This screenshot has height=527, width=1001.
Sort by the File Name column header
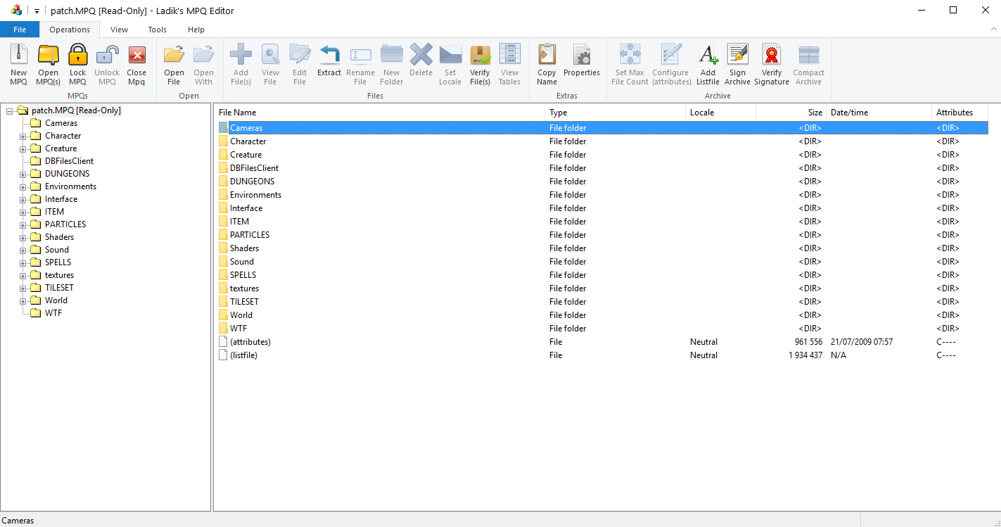(x=379, y=113)
